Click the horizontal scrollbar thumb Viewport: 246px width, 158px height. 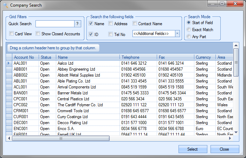pos(60,138)
